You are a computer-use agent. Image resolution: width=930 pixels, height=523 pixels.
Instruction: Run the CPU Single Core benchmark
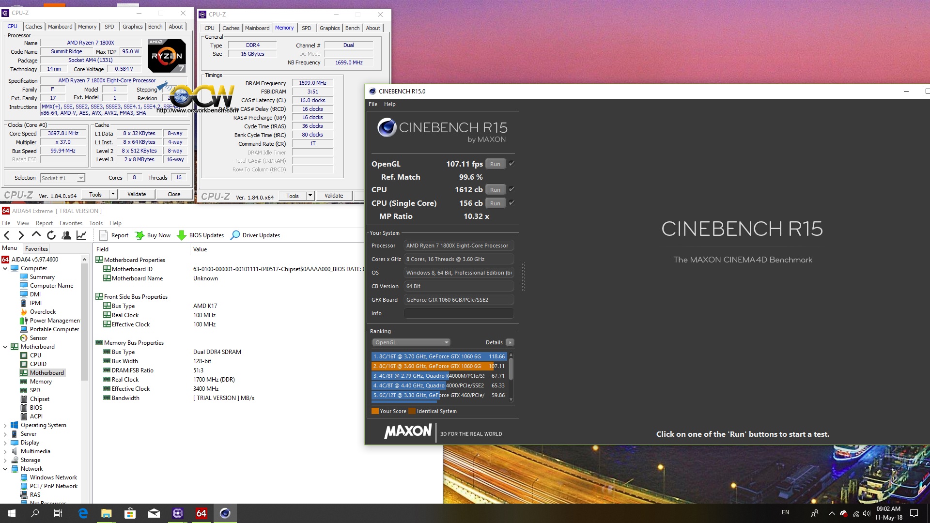point(495,203)
